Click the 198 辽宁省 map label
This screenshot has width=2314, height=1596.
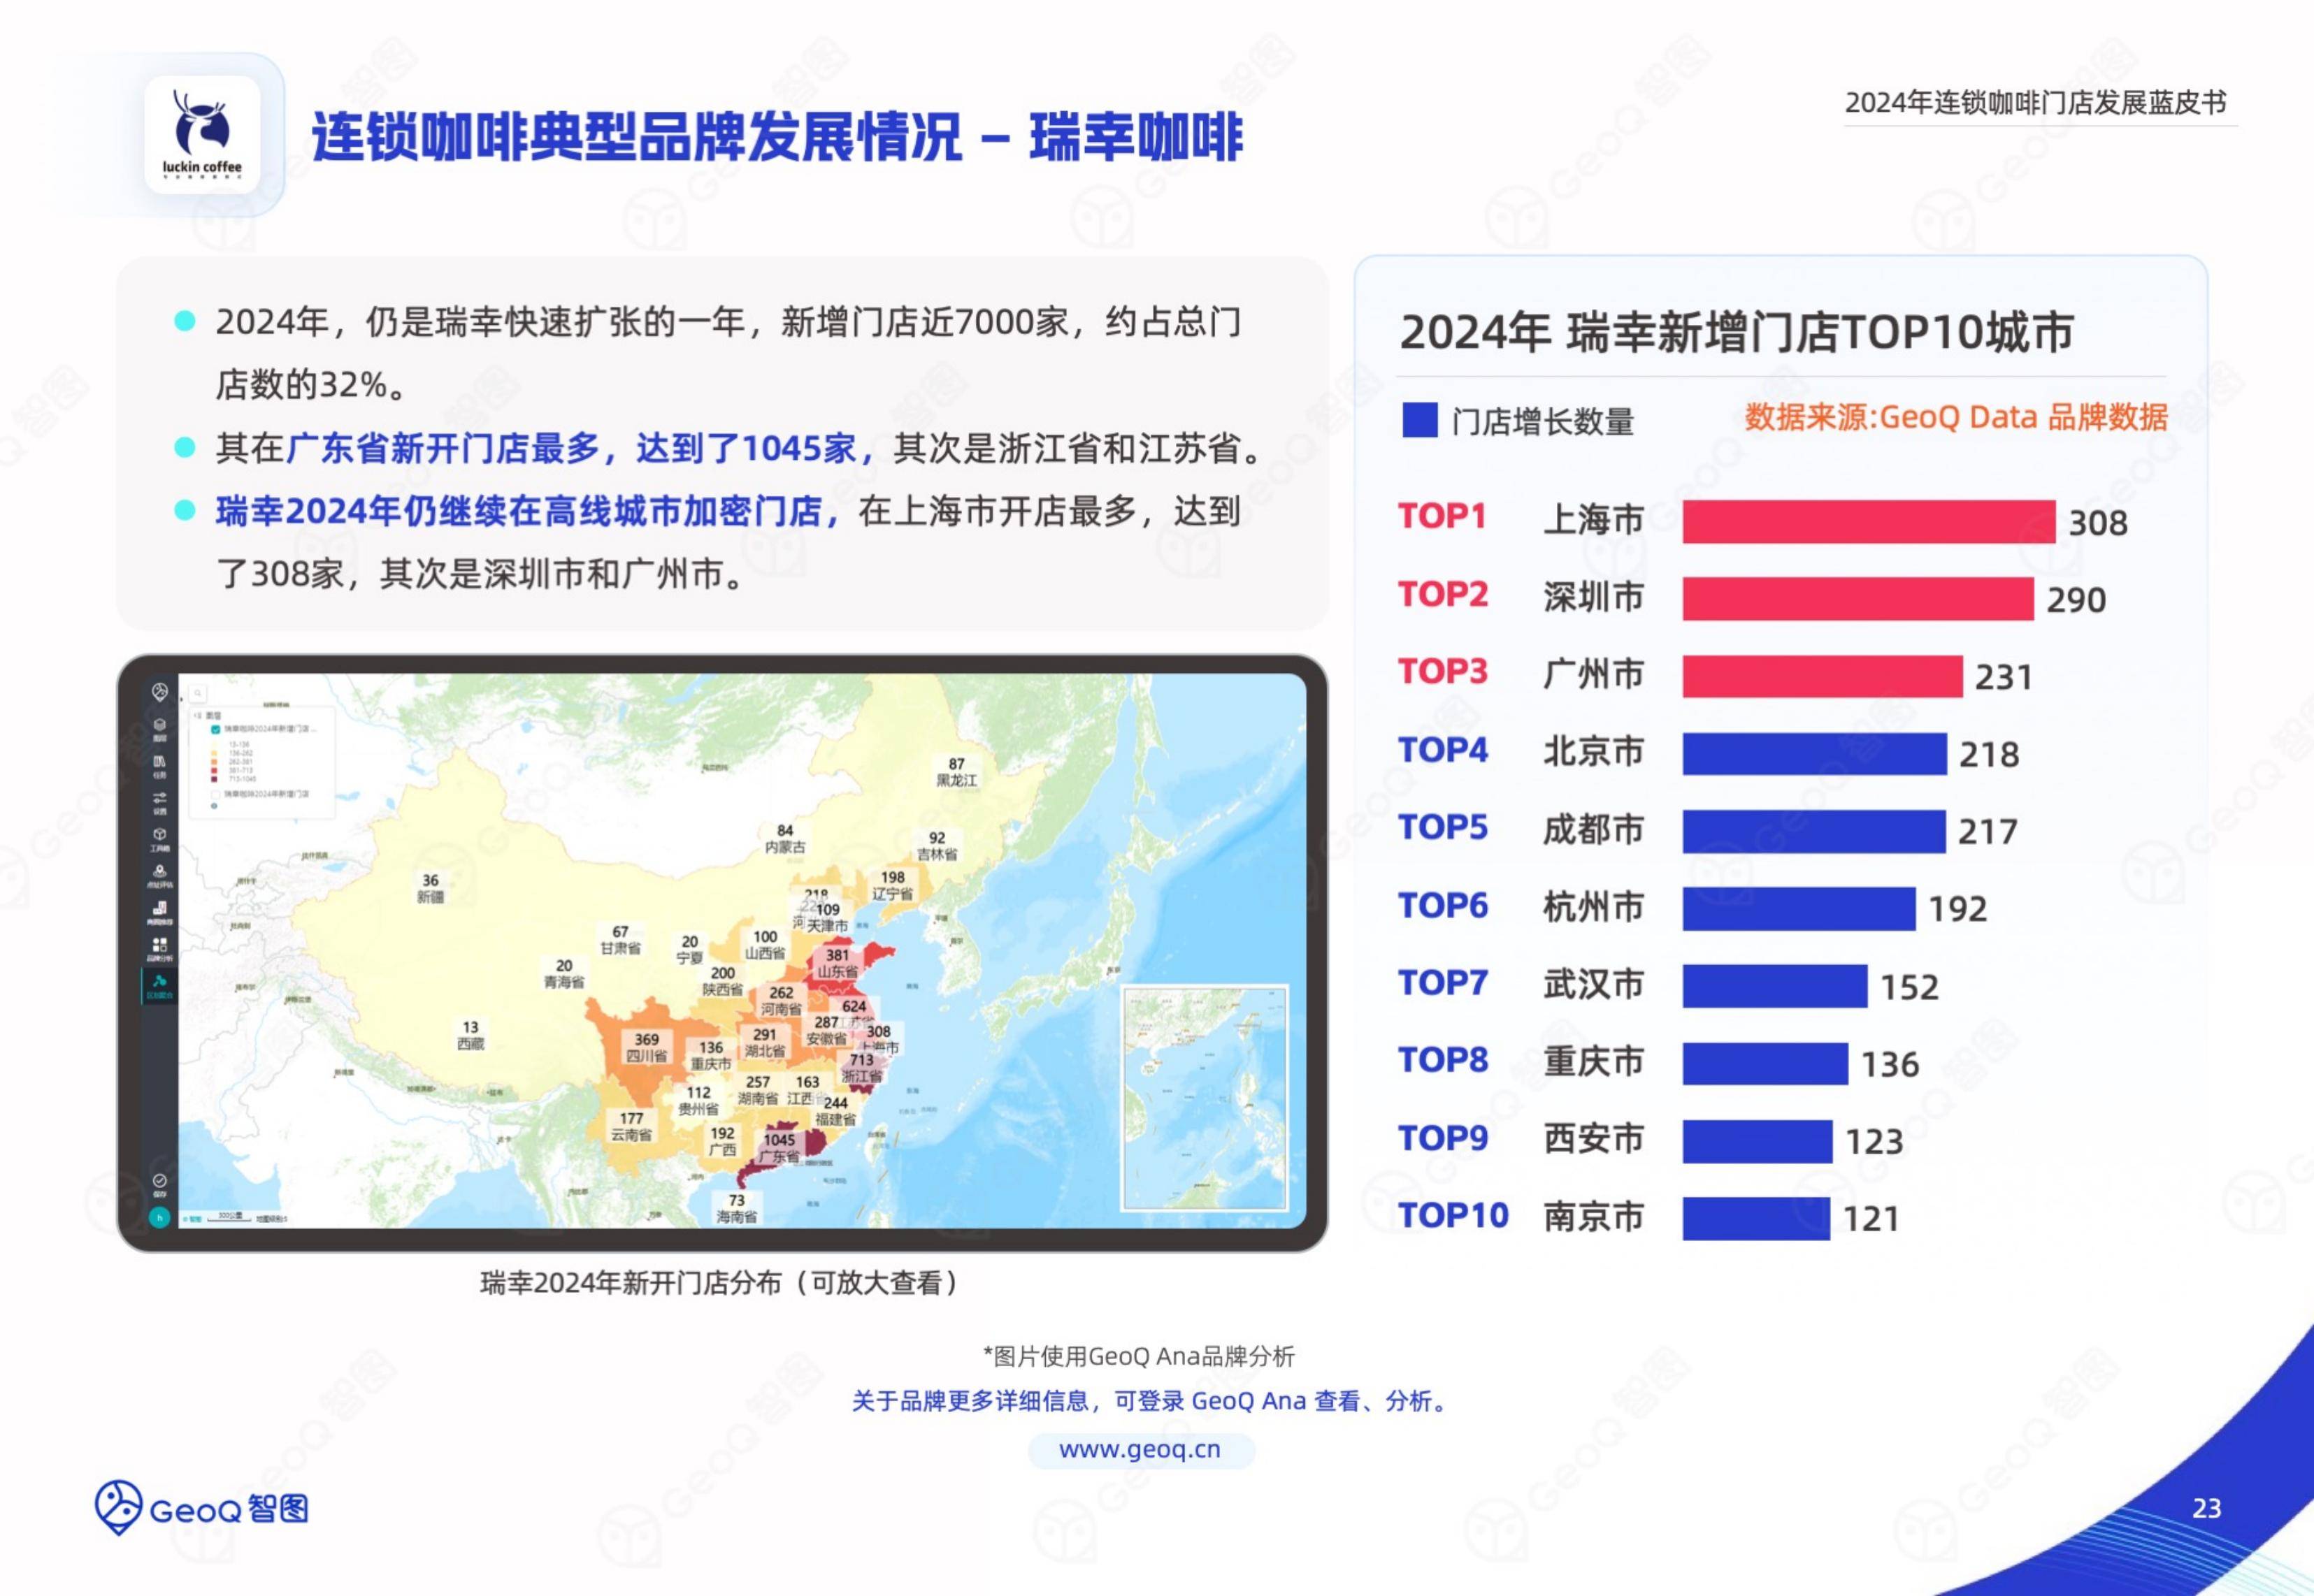point(892,885)
